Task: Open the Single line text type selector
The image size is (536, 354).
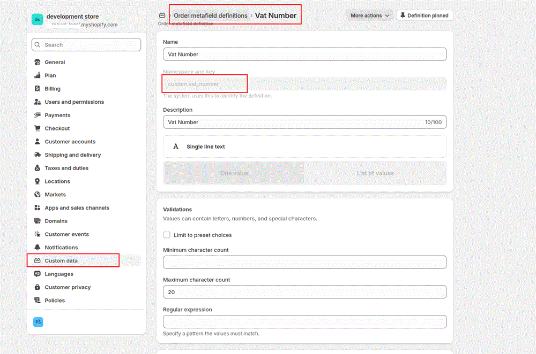Action: [x=304, y=147]
